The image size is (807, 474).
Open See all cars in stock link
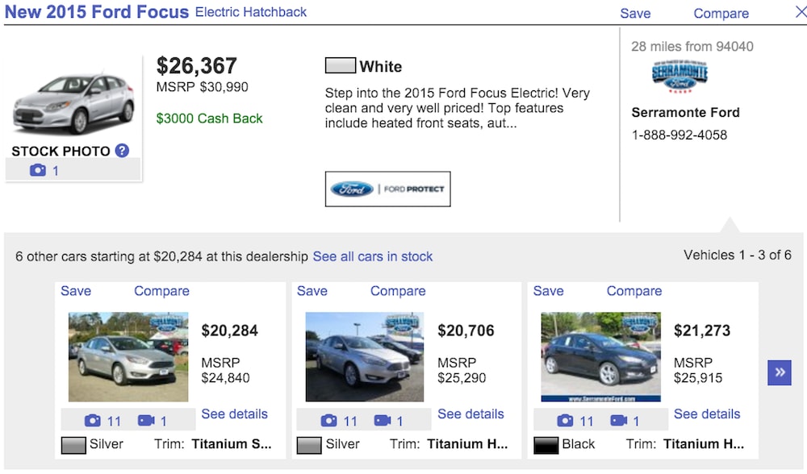click(373, 256)
